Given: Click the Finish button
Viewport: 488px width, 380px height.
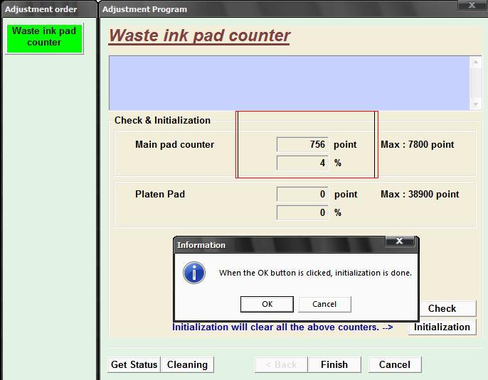Looking at the screenshot, I should point(334,364).
